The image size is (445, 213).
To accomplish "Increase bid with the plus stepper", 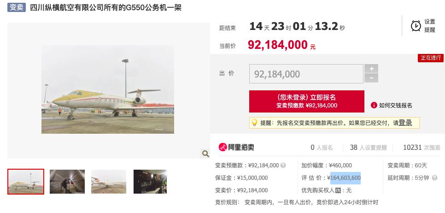I will point(371,68).
